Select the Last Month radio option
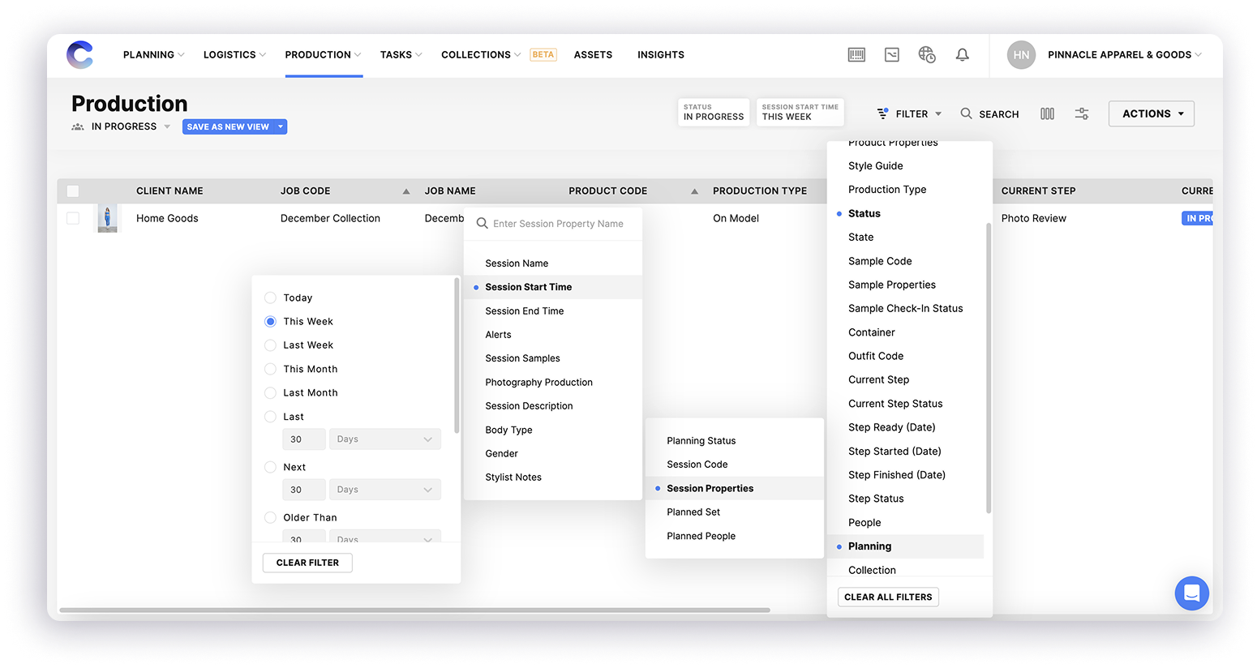The width and height of the screenshot is (1257, 668). click(270, 392)
